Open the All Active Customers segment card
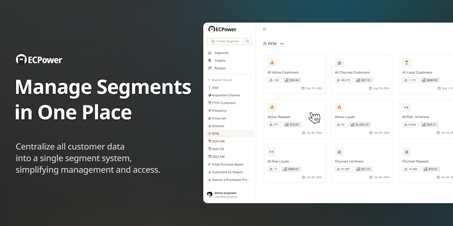The height and width of the screenshot is (226, 453). click(x=295, y=74)
